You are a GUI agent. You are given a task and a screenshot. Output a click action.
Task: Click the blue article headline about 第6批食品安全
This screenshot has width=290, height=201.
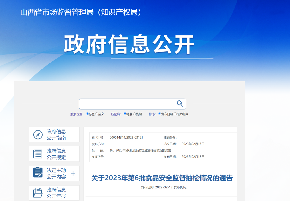point(162,178)
